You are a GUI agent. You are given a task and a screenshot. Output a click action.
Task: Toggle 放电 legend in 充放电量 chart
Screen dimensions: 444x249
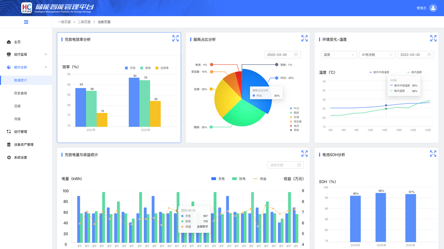click(x=239, y=179)
